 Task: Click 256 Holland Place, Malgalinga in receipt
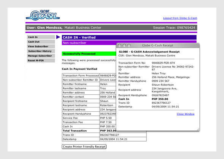(x=170, y=77)
